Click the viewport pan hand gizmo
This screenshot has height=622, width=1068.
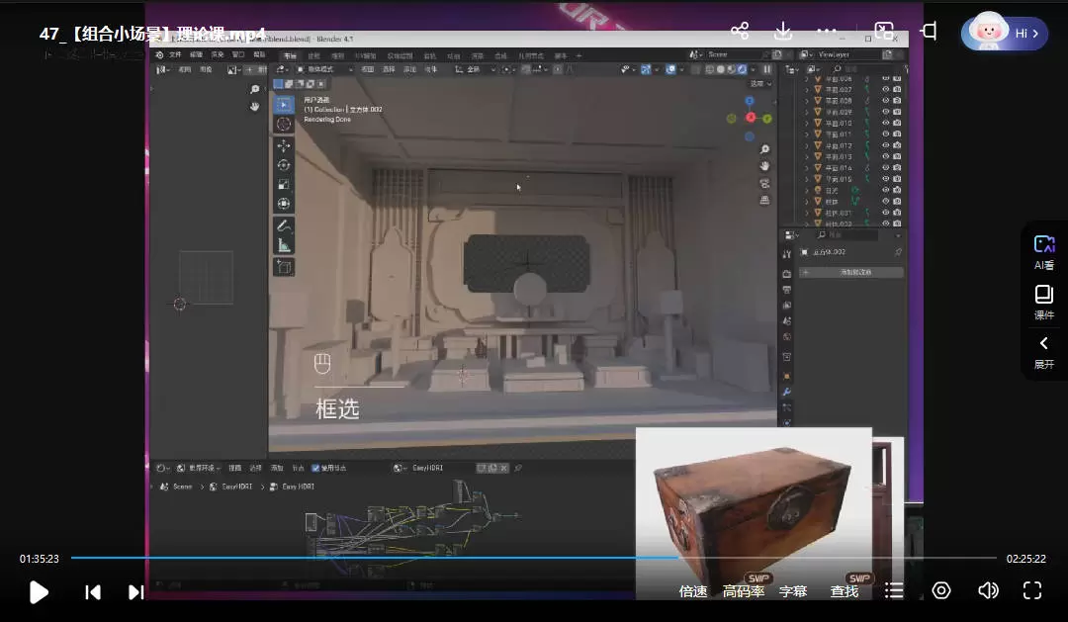coord(764,165)
